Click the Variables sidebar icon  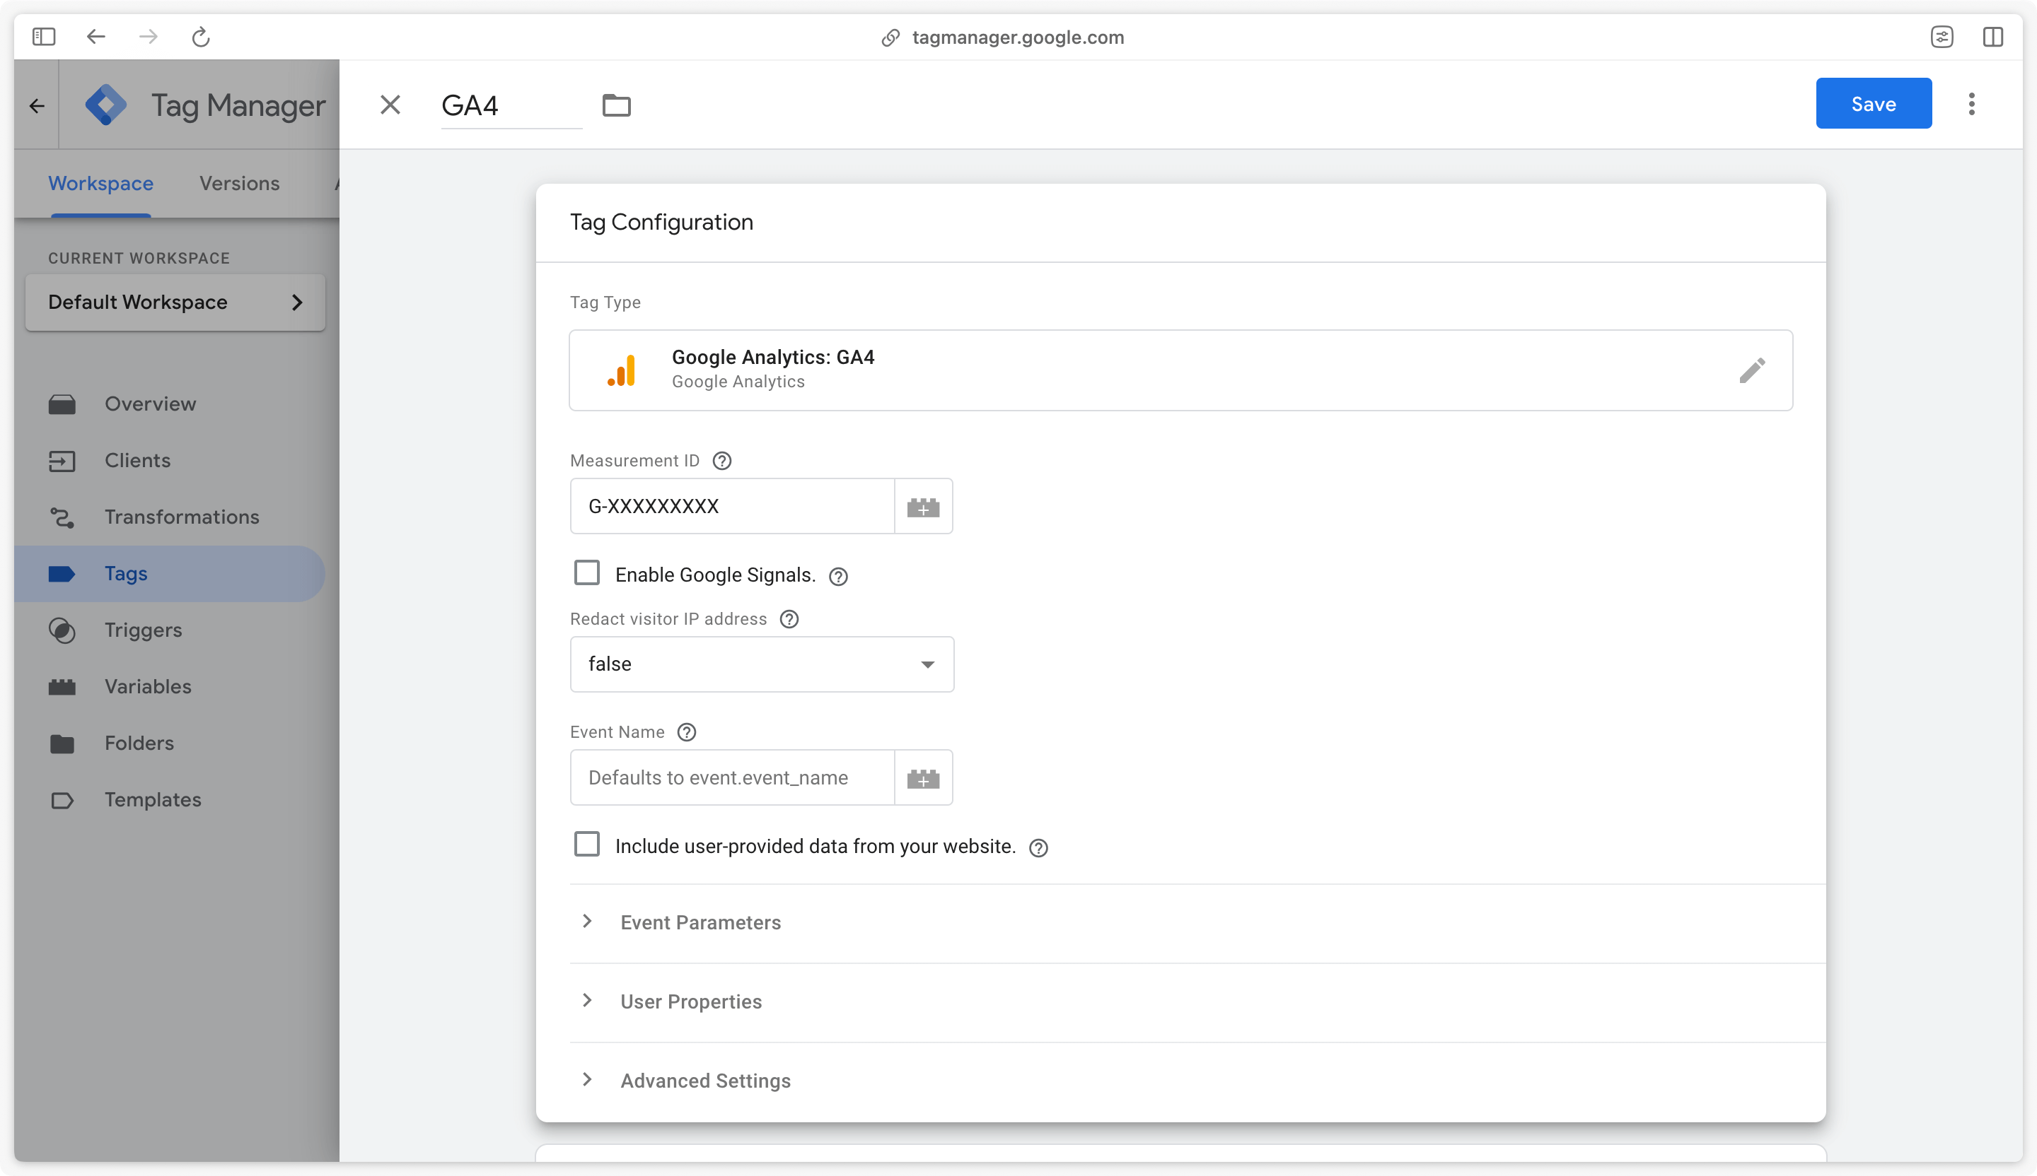pyautogui.click(x=62, y=686)
